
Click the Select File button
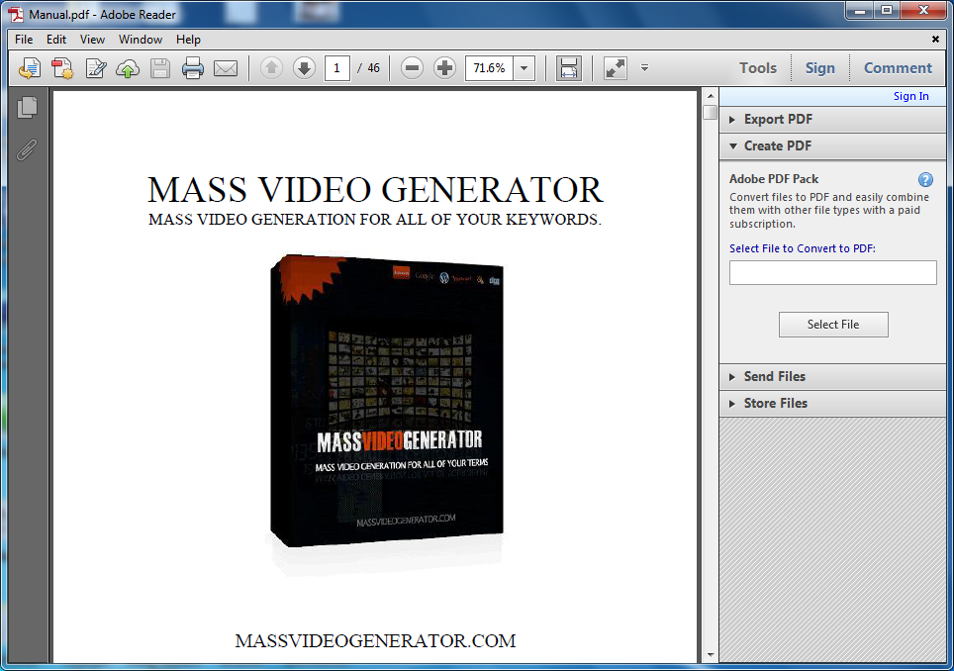(x=833, y=325)
